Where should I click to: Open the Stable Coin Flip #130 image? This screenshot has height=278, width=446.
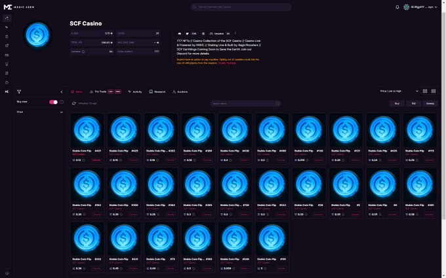[x=309, y=130]
